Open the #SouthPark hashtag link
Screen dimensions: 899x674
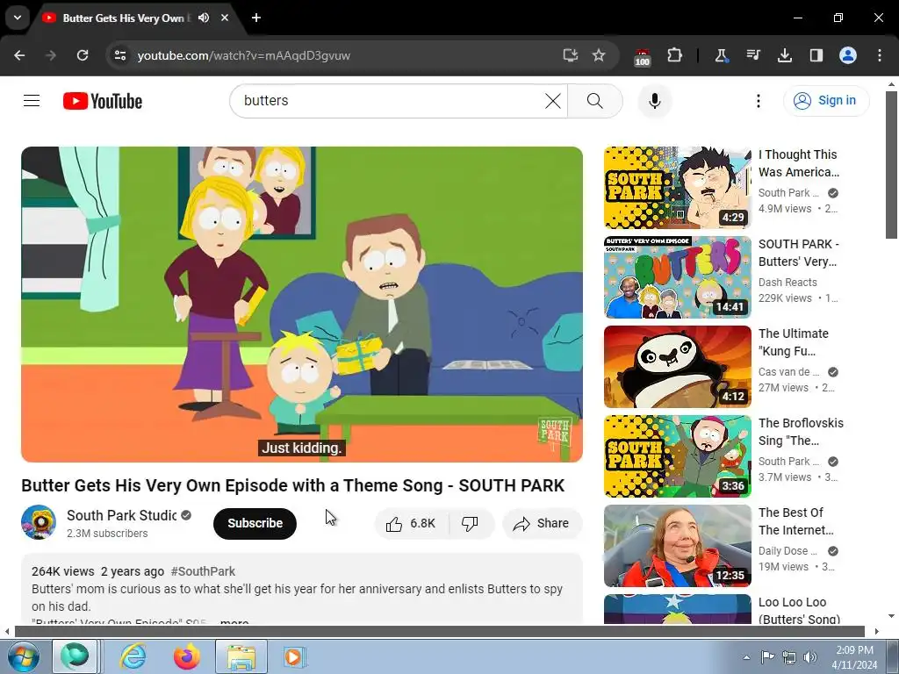click(x=203, y=571)
